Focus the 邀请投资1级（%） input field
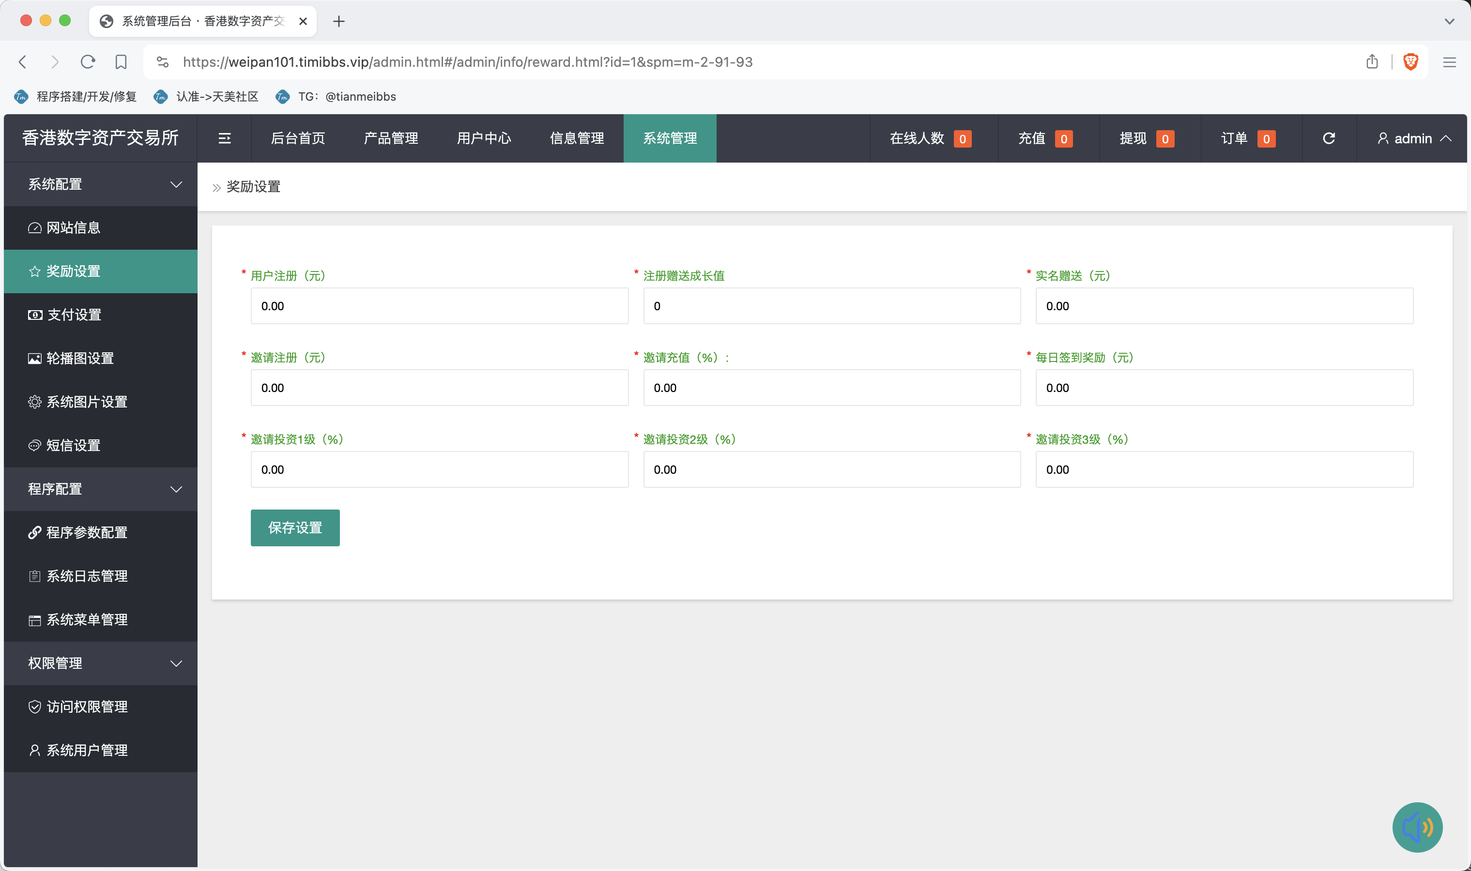The height and width of the screenshot is (871, 1471). (439, 469)
